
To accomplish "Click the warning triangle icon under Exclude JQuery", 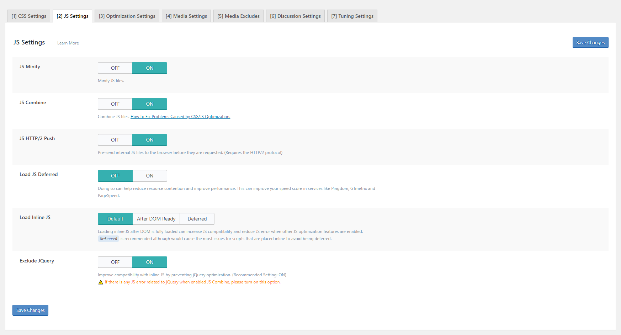I will point(101,282).
